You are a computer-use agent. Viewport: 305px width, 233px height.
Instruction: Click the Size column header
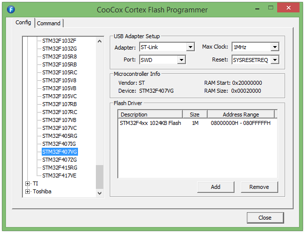[195, 115]
